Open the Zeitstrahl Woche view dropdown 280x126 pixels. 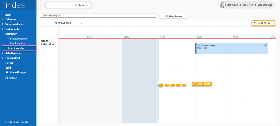(263, 23)
